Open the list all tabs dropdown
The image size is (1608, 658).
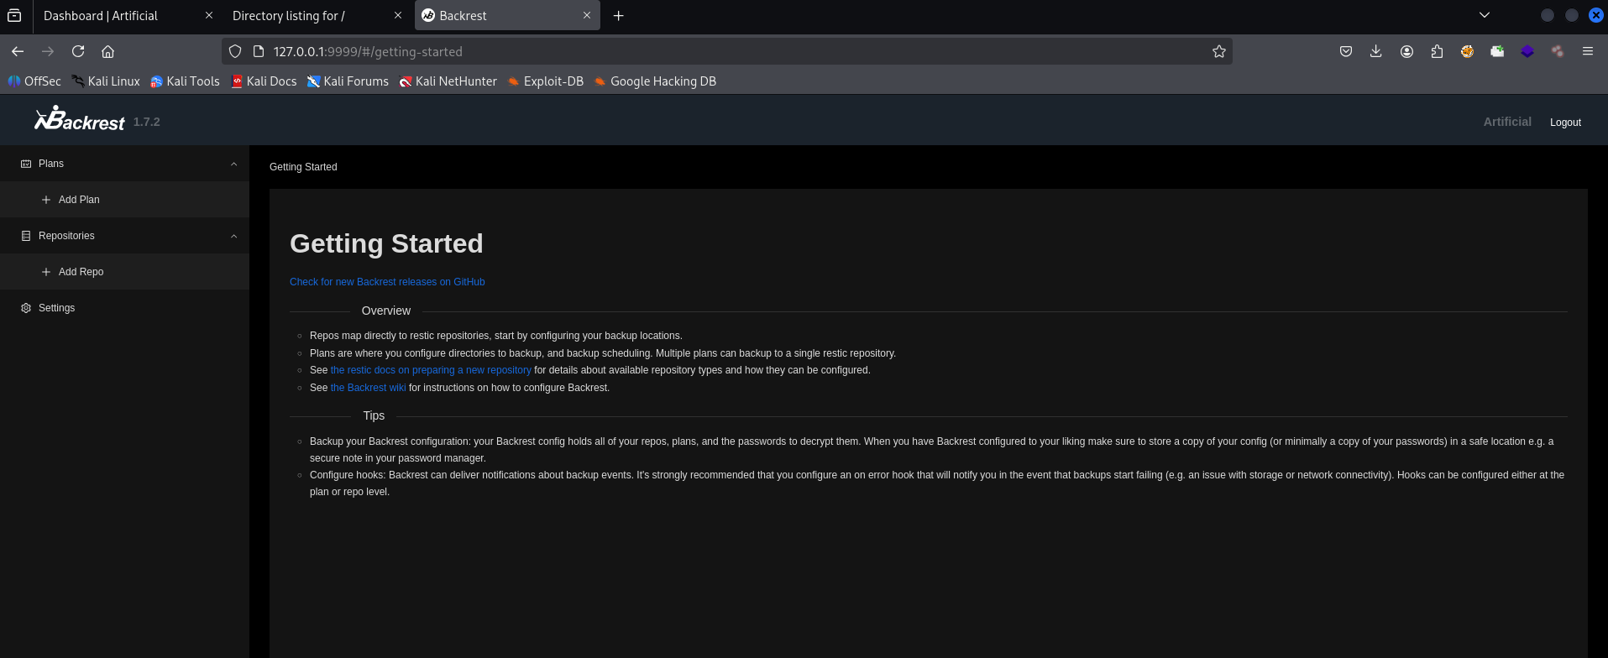tap(1484, 15)
